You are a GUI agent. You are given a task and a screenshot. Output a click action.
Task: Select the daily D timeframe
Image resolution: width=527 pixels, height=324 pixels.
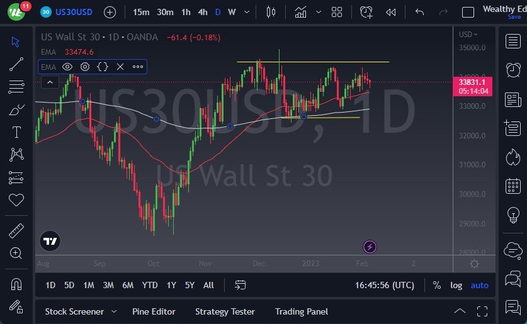(x=218, y=13)
